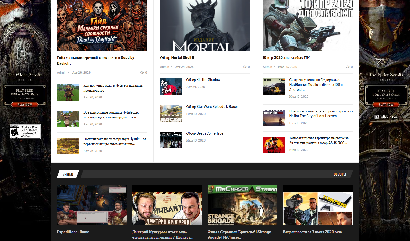Open the 'Обзор Mortal Shell II' headline
The height and width of the screenshot is (241, 410).
pos(177,58)
